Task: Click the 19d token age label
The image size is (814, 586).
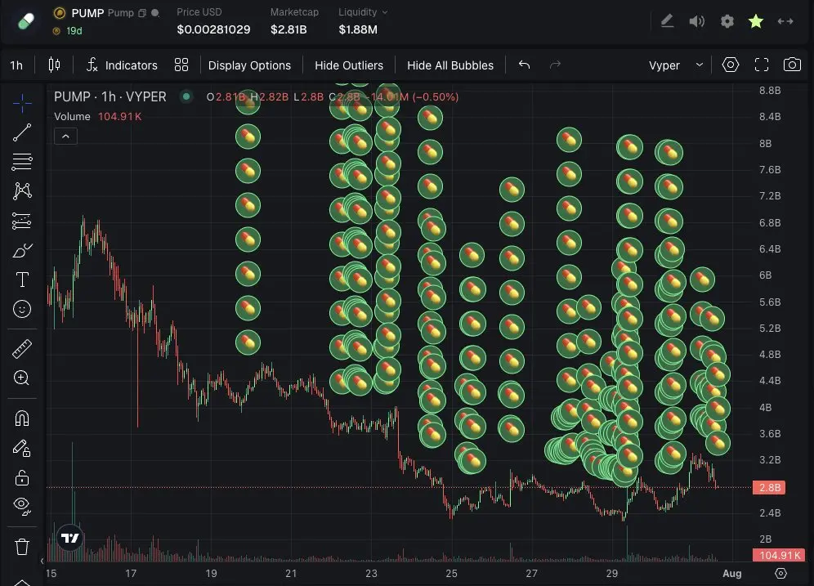Action: [74, 31]
